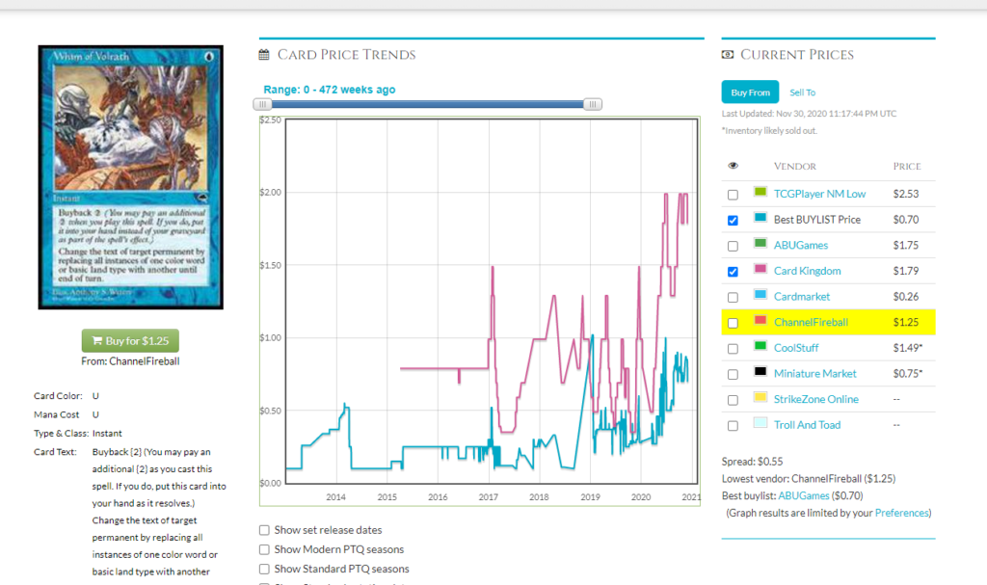
Task: Click the cart icon on the Buy for $1.25 button
Action: 97,340
